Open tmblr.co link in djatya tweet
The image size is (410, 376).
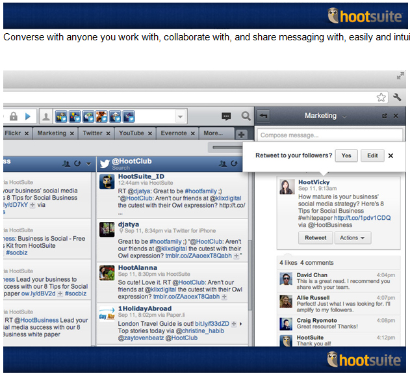click(x=198, y=256)
